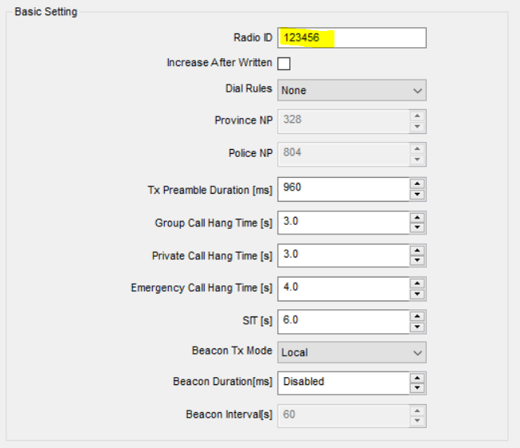Click inside the Beacon Duration field

tap(343, 383)
